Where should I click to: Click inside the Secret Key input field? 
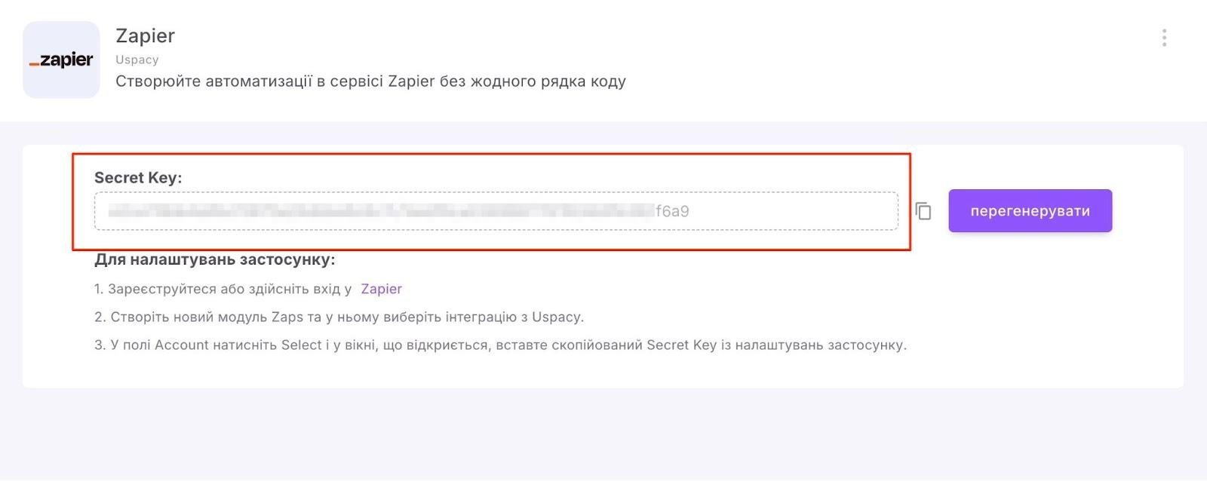(x=496, y=211)
